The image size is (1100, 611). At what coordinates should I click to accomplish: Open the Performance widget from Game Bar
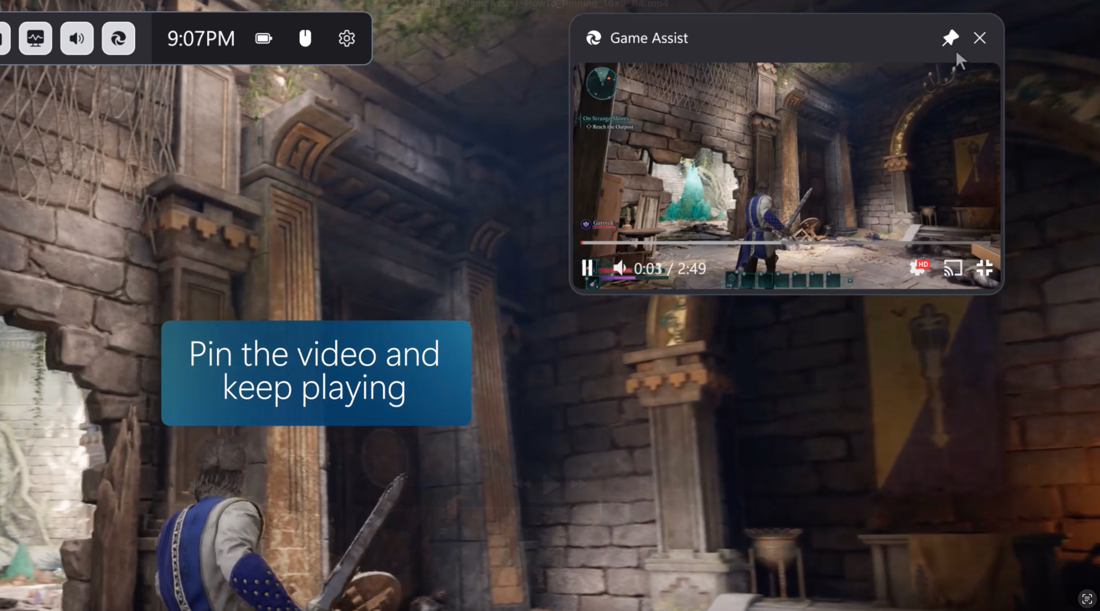point(36,38)
